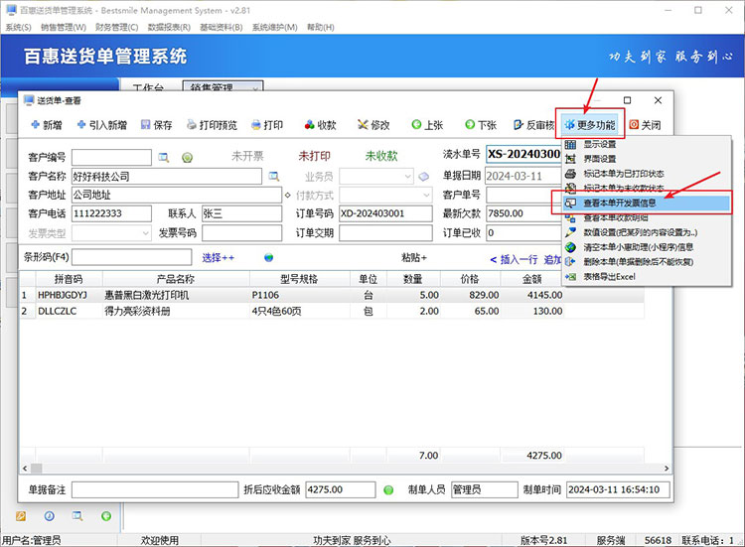Click the 订单交期 input field

tap(385, 233)
